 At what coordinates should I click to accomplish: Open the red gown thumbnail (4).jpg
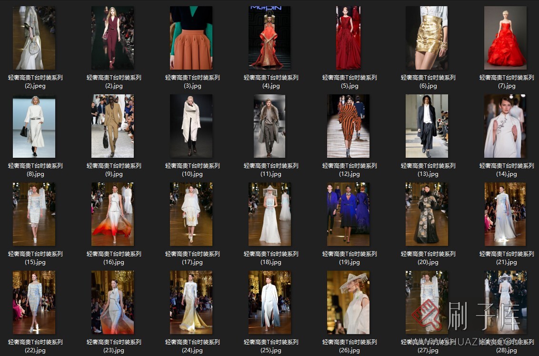[269, 38]
